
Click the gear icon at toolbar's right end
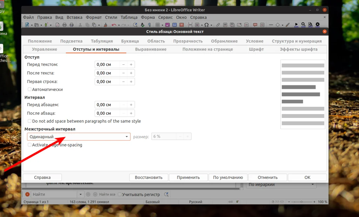(x=318, y=24)
